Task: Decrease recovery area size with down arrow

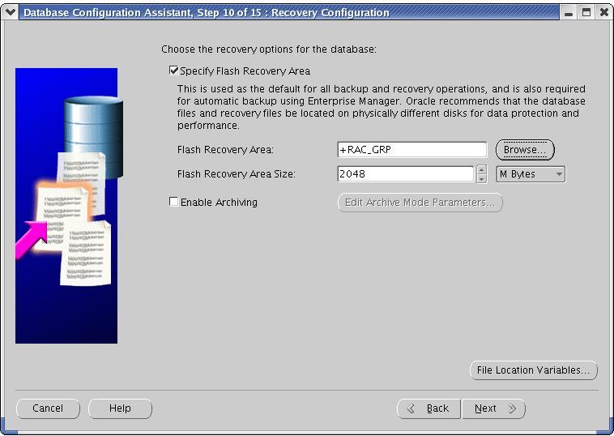Action: coord(482,179)
